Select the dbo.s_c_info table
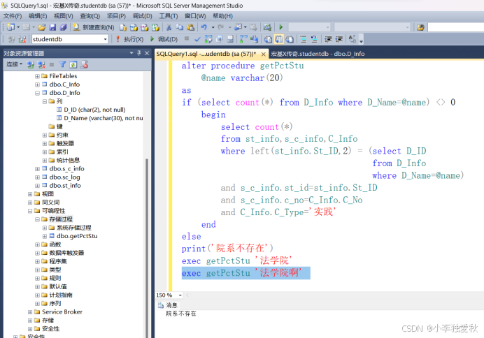The image size is (484, 338). pos(66,169)
